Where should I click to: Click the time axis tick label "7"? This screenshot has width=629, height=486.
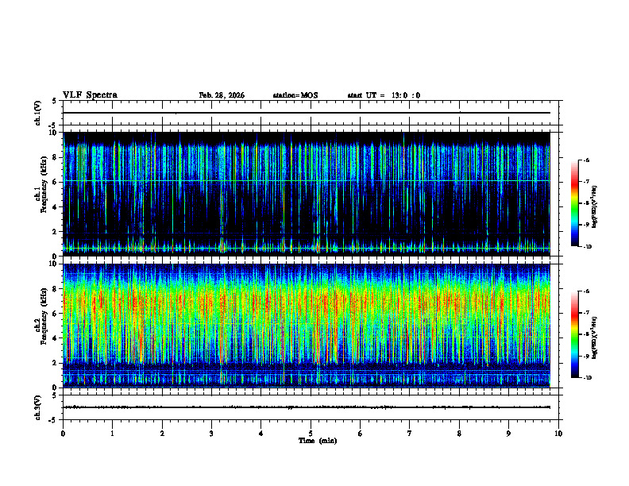coord(410,434)
